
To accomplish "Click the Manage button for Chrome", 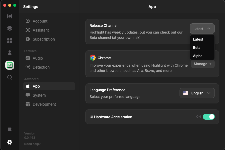I will click(203, 64).
